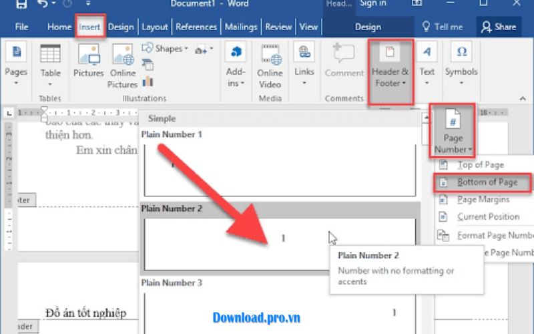
Task: Choose Top of Page menu option
Action: (480, 165)
